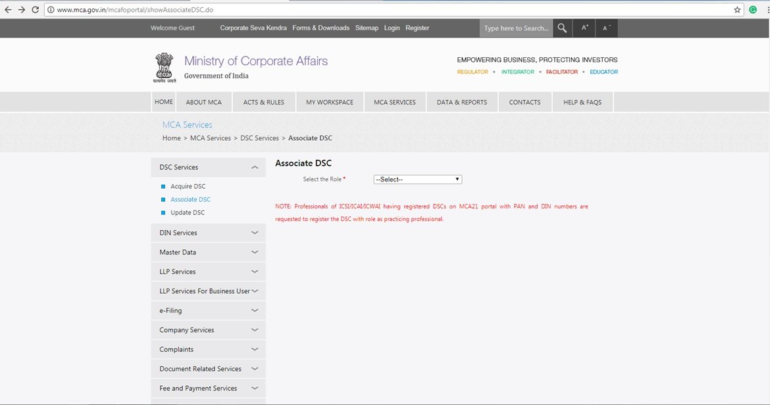Click the FACILITATOR tagline text
The height and width of the screenshot is (405, 770).
tap(562, 72)
